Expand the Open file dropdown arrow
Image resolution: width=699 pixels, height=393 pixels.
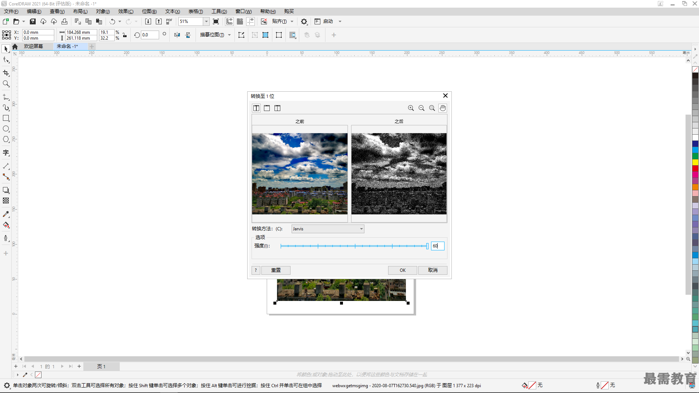(x=24, y=21)
